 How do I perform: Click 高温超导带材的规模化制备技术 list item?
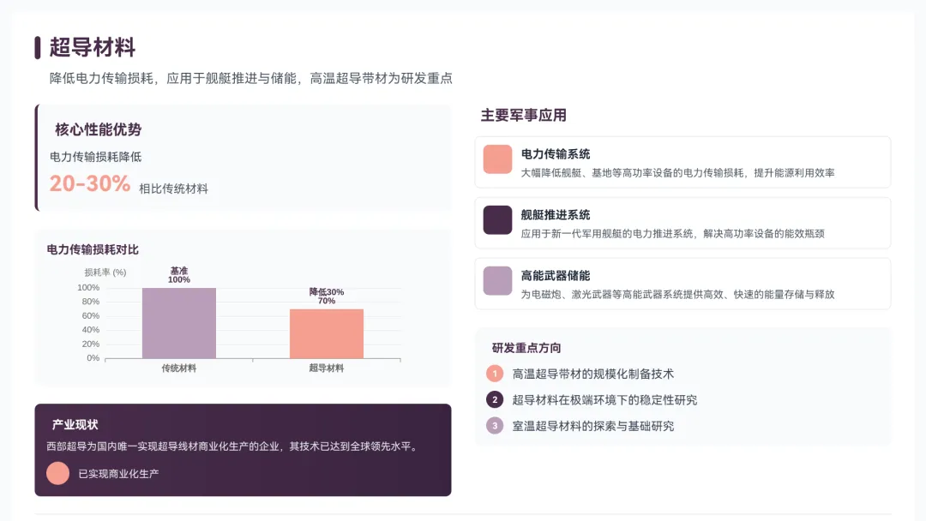pyautogui.click(x=593, y=374)
